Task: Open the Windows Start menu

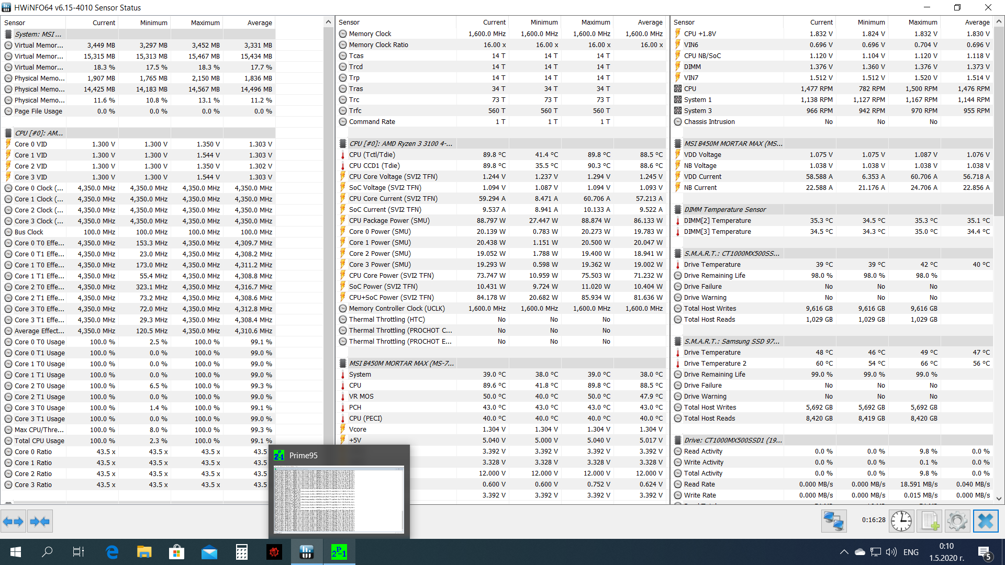Action: coord(16,552)
